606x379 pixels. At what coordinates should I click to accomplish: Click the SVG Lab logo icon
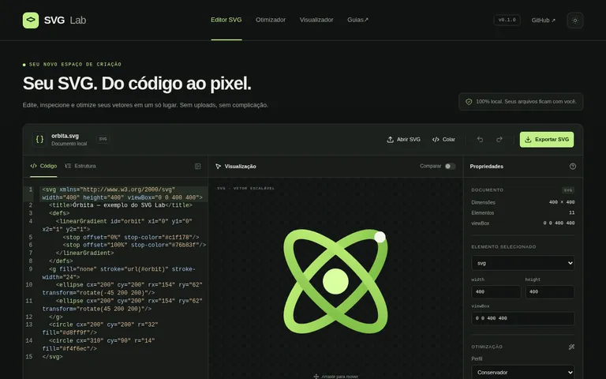pos(31,20)
